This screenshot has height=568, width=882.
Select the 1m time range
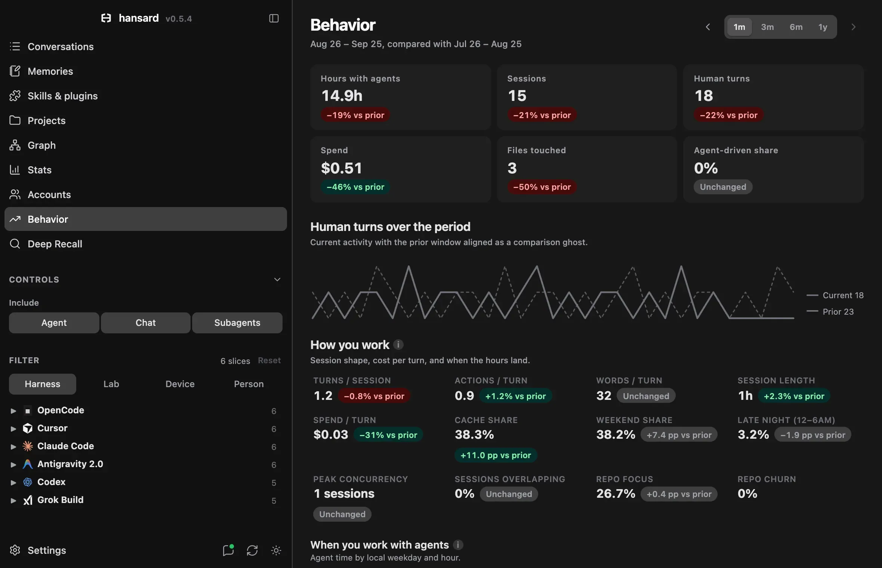click(x=739, y=27)
